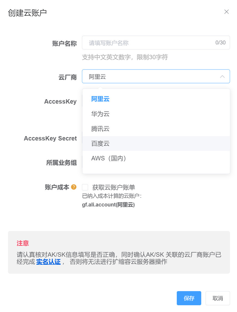Viewport: 237px width, 312px height.
Task: Close the 创建云账户 dialog with the X icon
Action: (226, 12)
